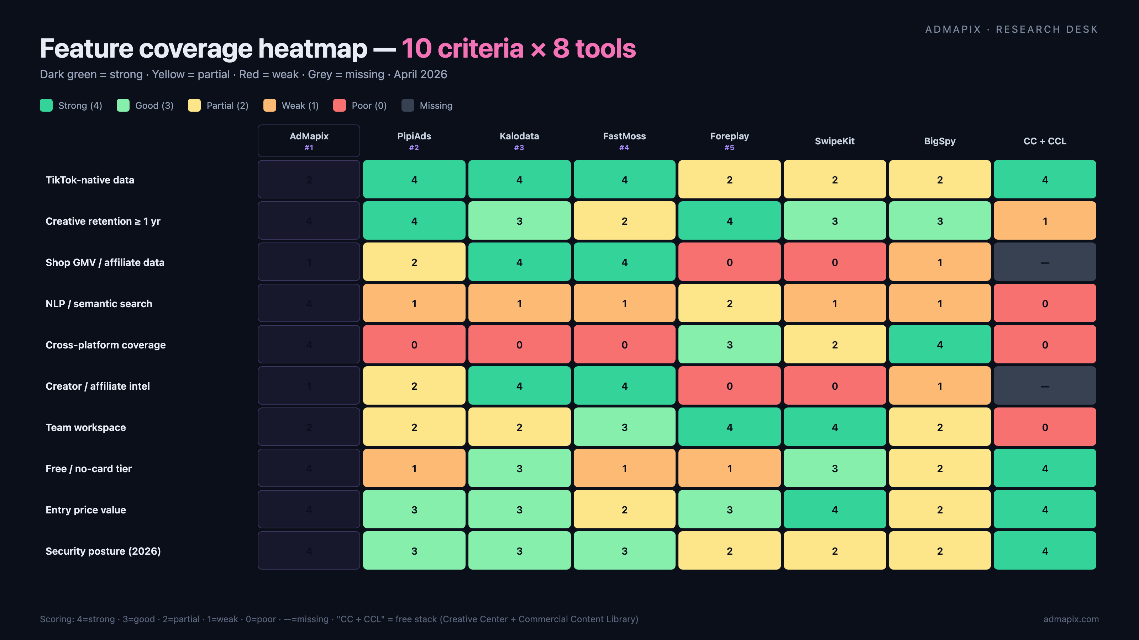Click BigSpy's Cross-platform coverage cell

coord(940,345)
